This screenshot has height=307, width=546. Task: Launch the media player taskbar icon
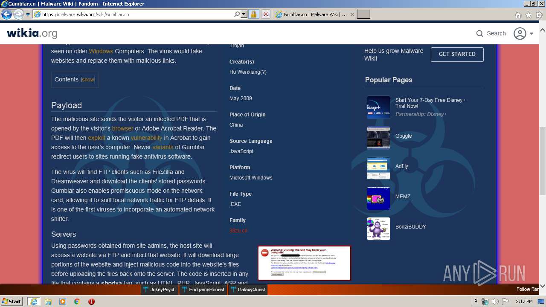[63, 301]
